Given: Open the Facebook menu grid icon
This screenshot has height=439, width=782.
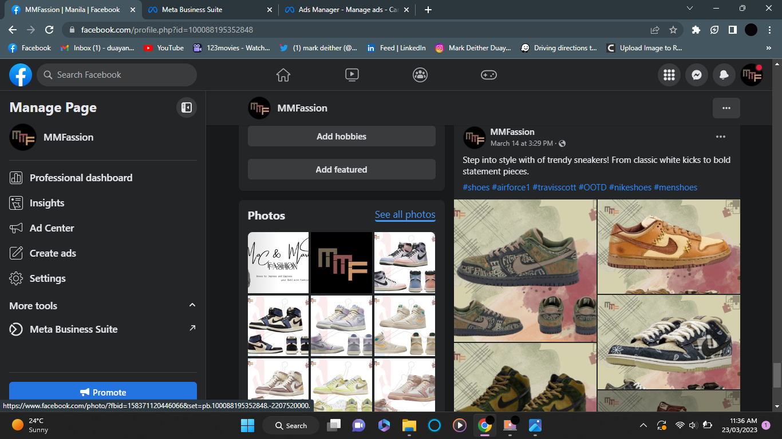Looking at the screenshot, I should [669, 75].
